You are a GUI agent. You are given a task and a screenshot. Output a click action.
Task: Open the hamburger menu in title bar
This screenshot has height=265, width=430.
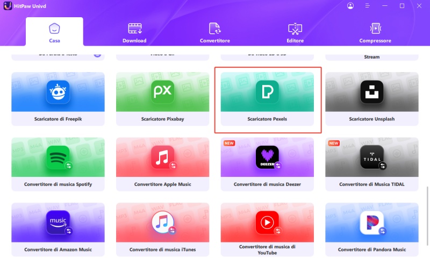coord(368,6)
